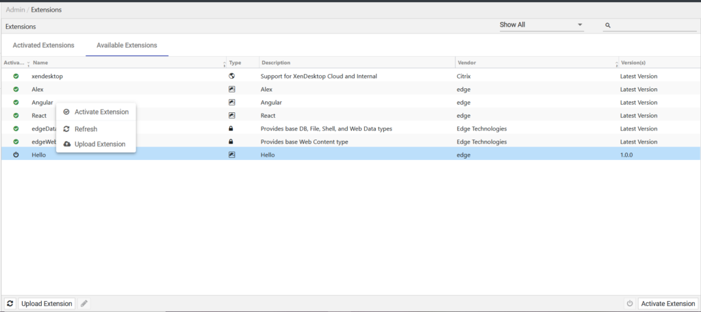
Task: Click the pencil edit icon in bottom toolbar
Action: (84, 304)
